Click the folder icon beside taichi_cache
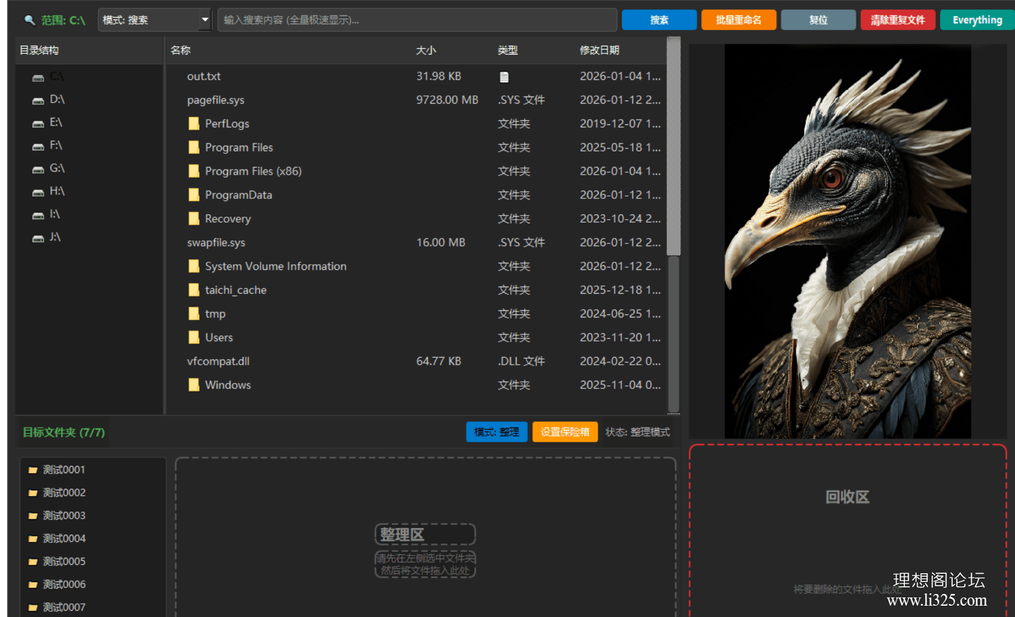The image size is (1015, 617). tap(193, 290)
